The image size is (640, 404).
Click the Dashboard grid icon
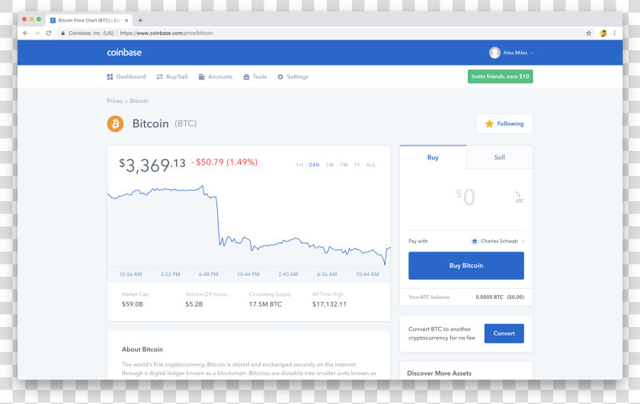click(110, 77)
